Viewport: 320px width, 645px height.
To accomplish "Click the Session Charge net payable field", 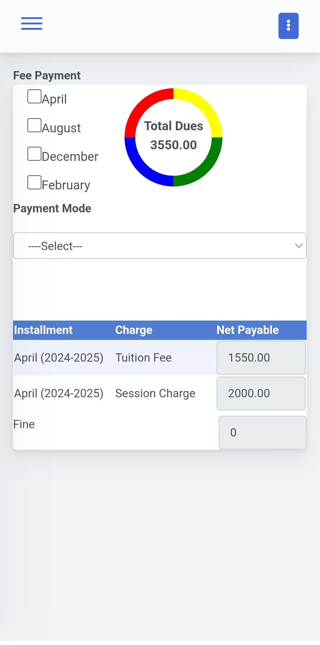I will tap(261, 393).
